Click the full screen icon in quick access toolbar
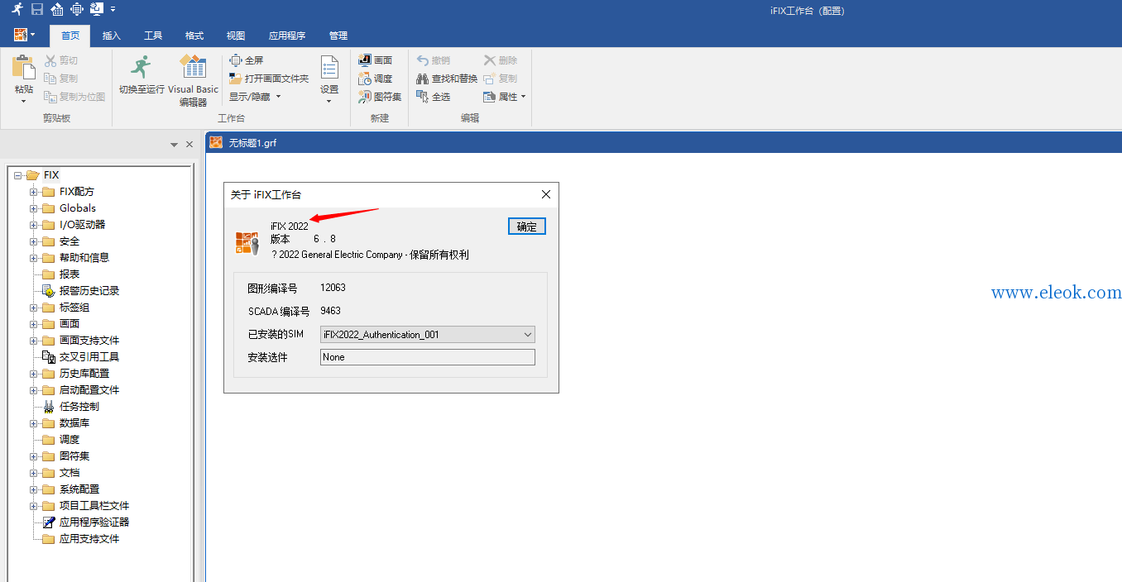This screenshot has width=1122, height=582. pyautogui.click(x=77, y=9)
